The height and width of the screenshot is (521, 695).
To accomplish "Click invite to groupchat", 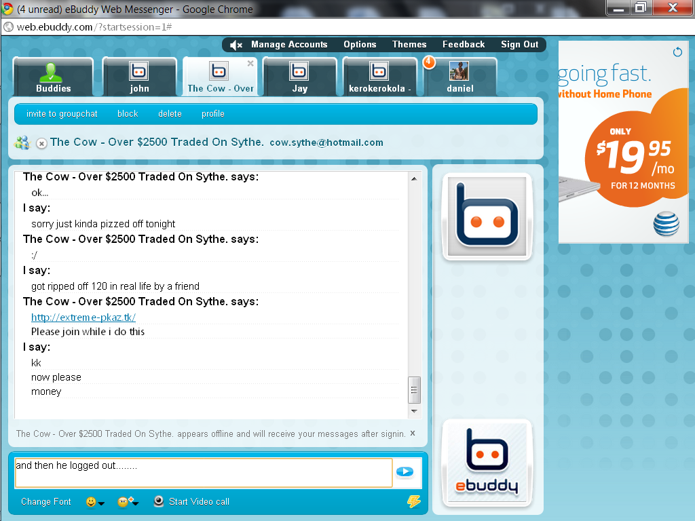I will click(x=62, y=114).
